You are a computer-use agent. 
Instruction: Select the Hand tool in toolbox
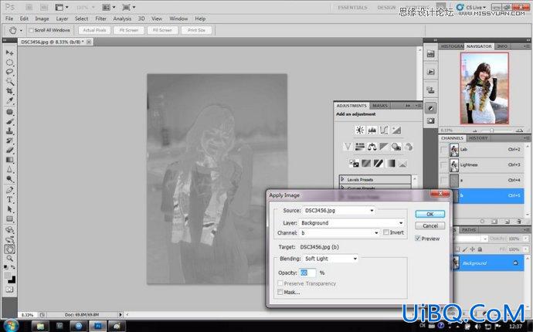(9, 249)
